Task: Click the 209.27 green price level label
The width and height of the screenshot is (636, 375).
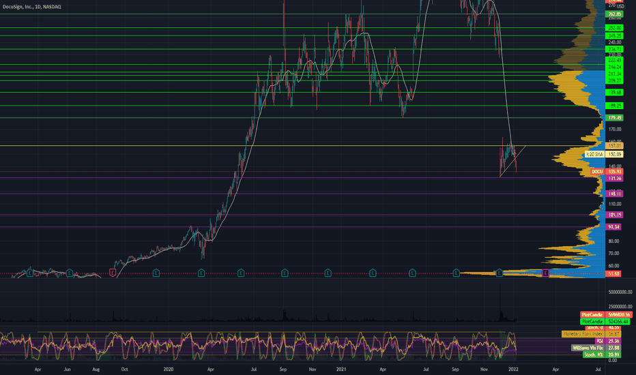Action: coord(614,80)
